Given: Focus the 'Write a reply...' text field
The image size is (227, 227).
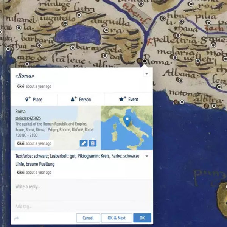Looking at the screenshot, I should (76, 187).
